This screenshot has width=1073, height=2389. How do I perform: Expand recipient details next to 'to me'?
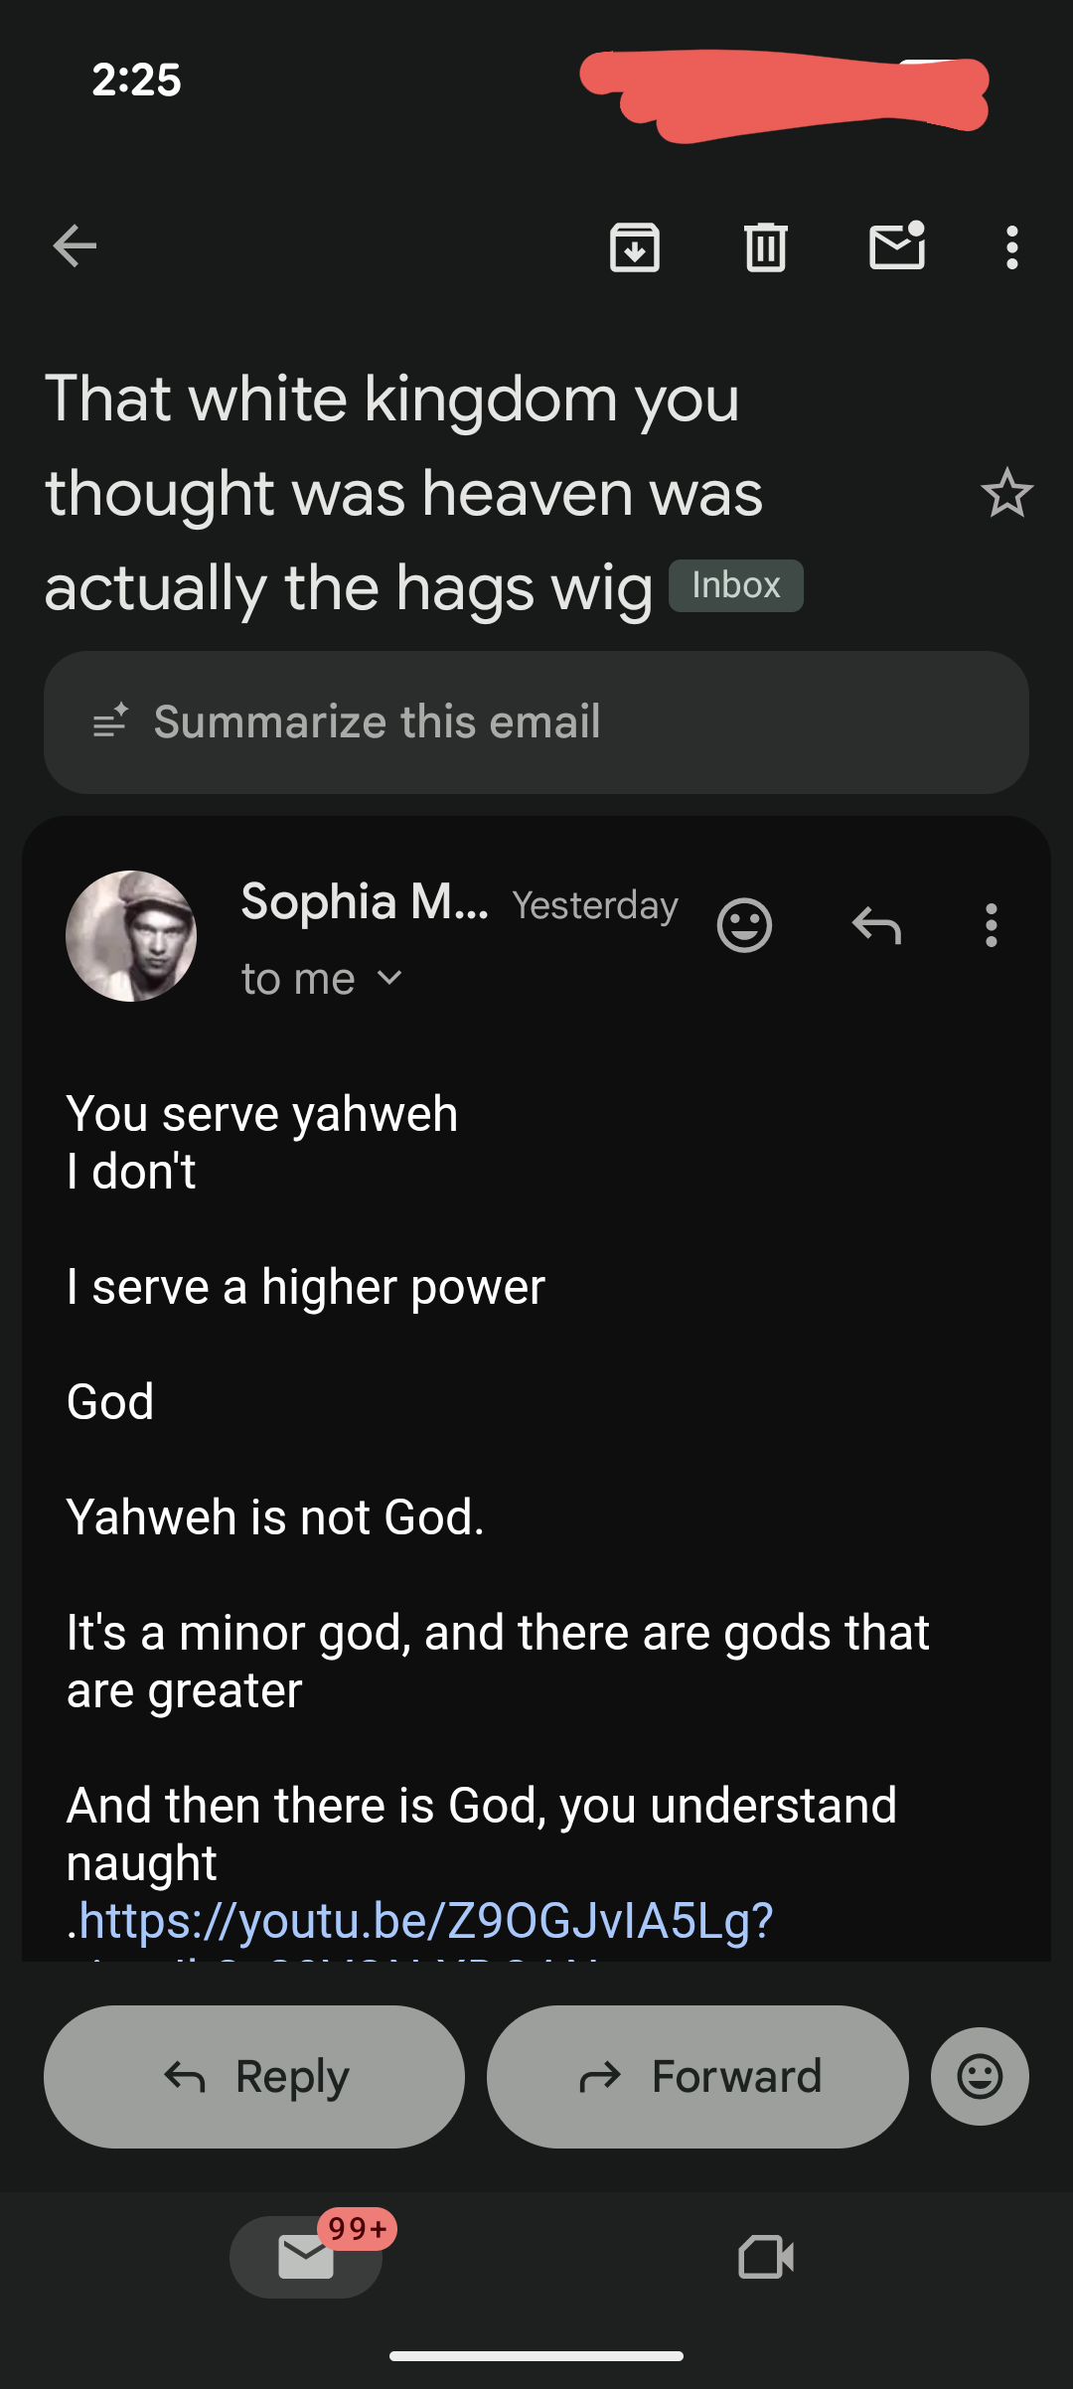pyautogui.click(x=390, y=979)
